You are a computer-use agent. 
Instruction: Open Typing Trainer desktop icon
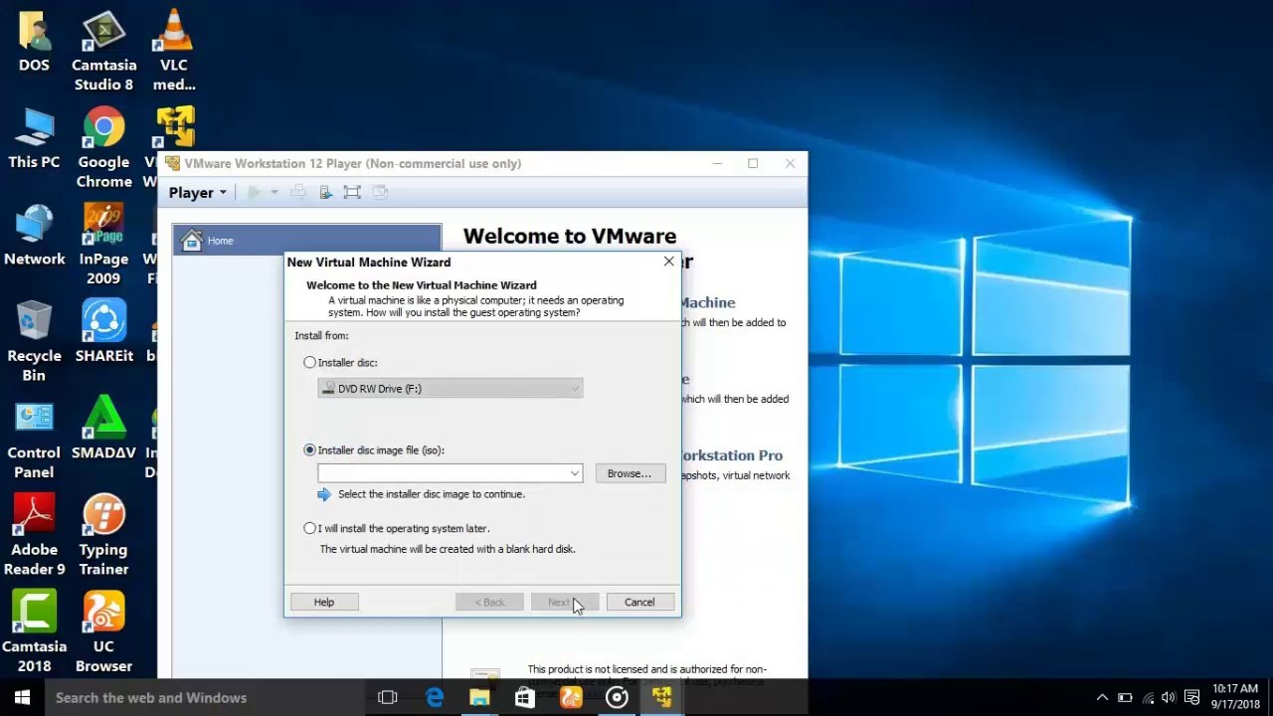[x=103, y=536]
